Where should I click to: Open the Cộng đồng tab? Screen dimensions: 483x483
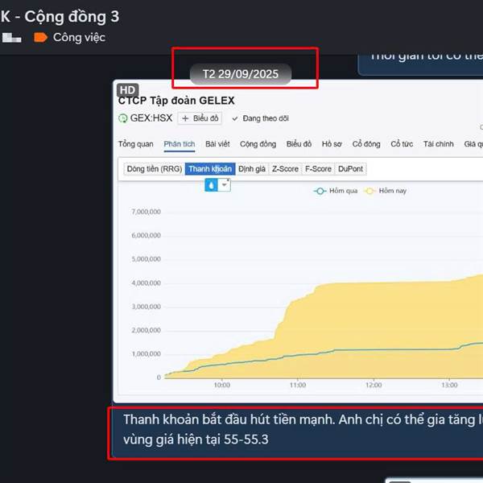[x=258, y=144]
